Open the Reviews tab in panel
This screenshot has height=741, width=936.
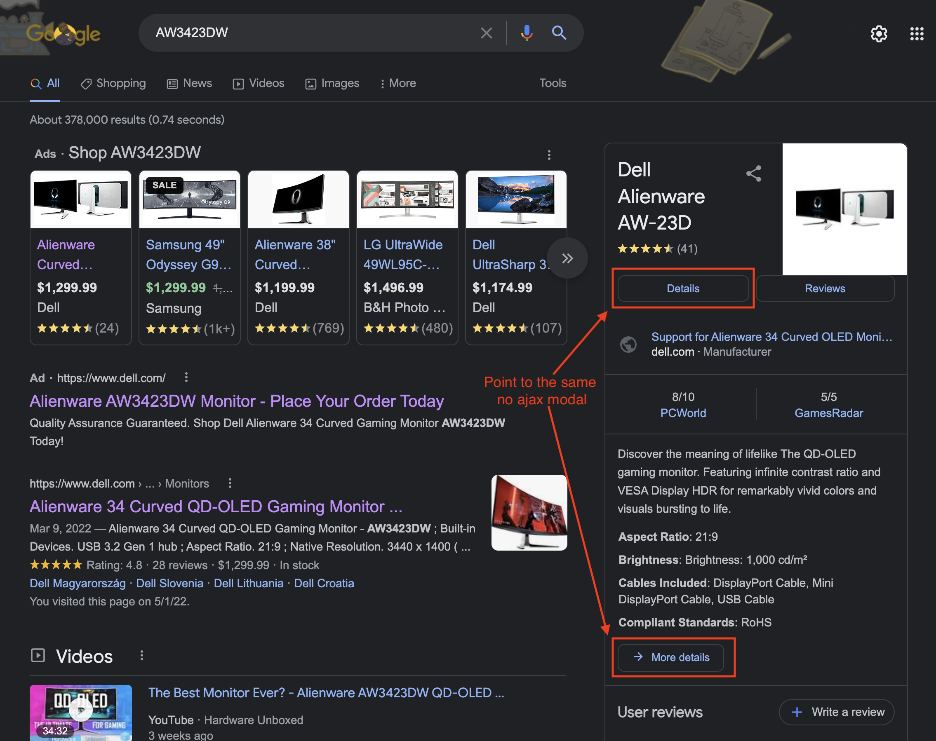tap(825, 288)
